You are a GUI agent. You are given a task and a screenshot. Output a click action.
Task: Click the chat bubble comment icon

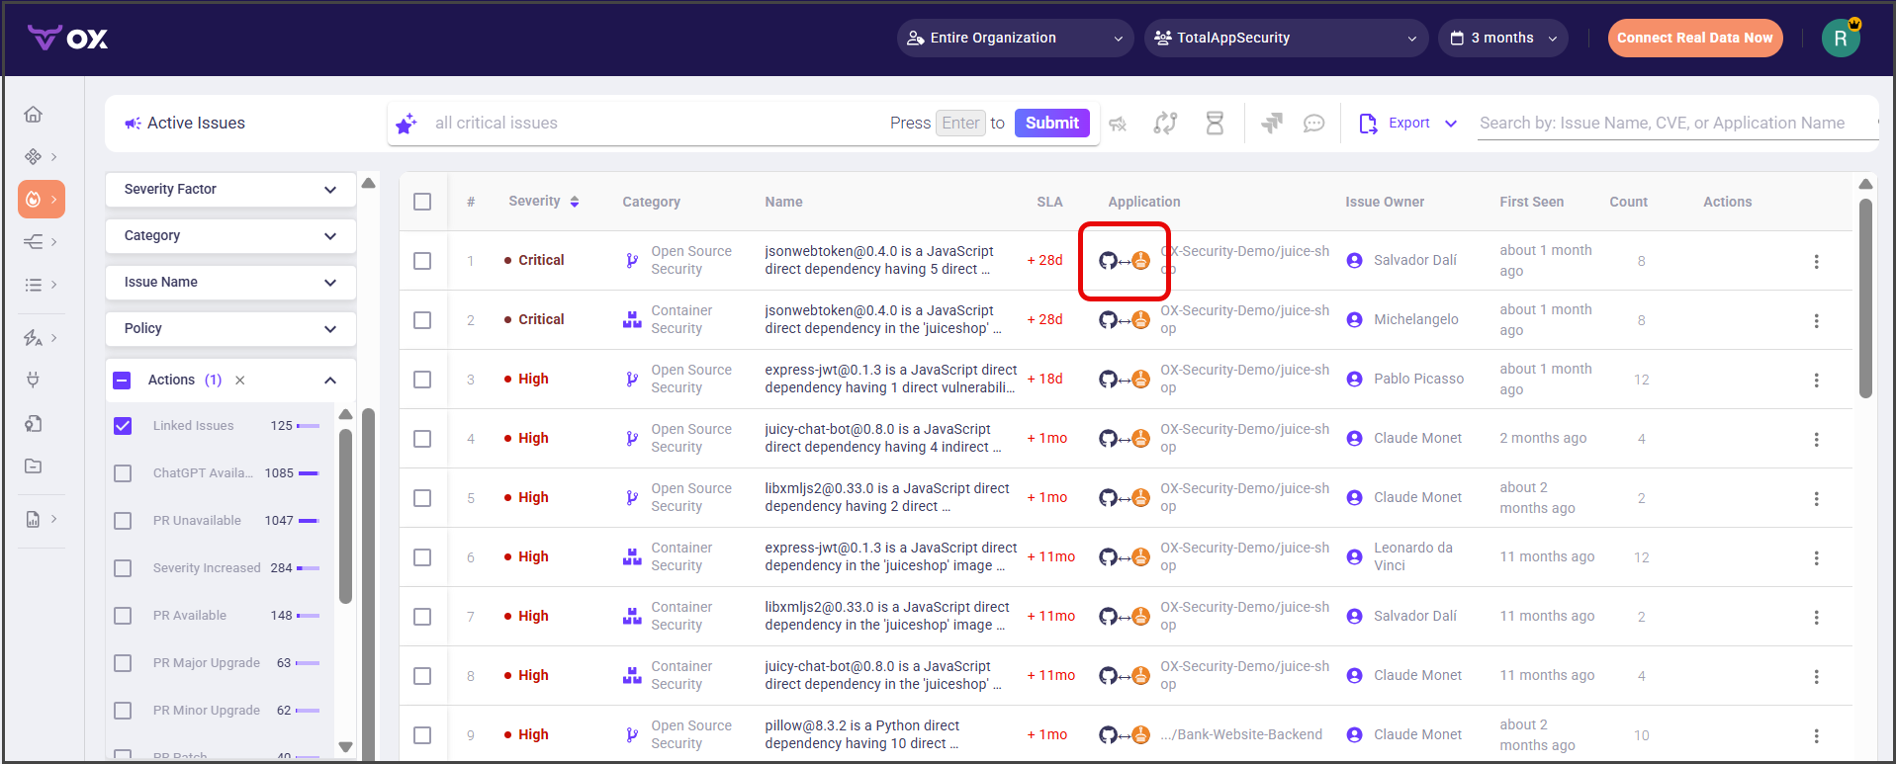click(1313, 124)
